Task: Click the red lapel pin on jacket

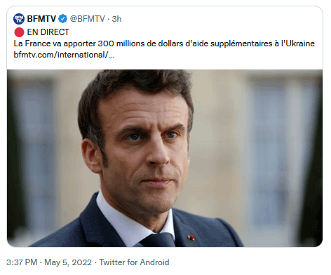Action: point(191,238)
